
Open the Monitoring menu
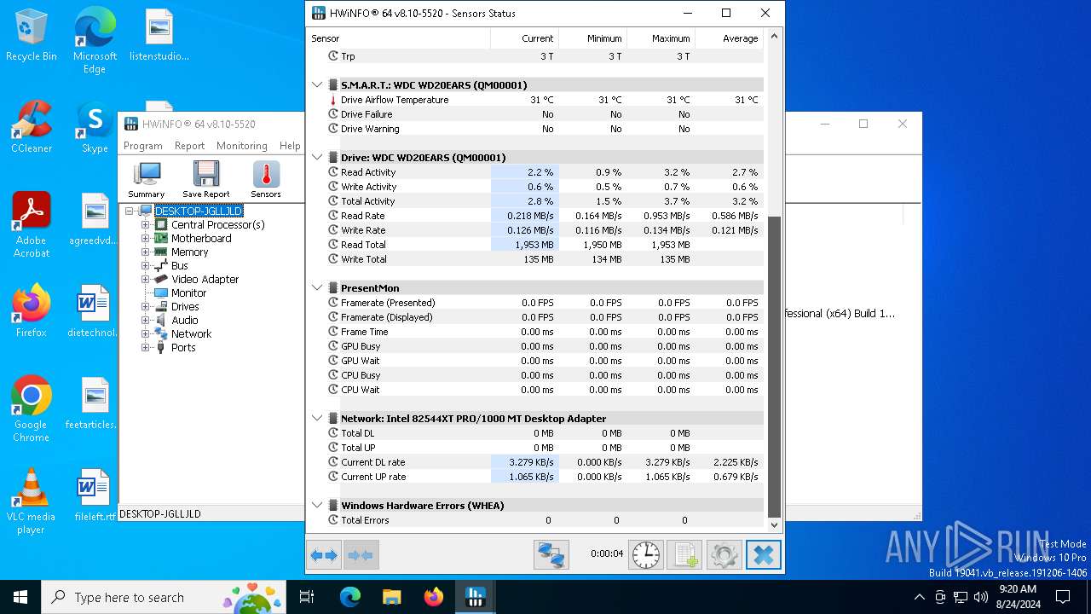[241, 146]
